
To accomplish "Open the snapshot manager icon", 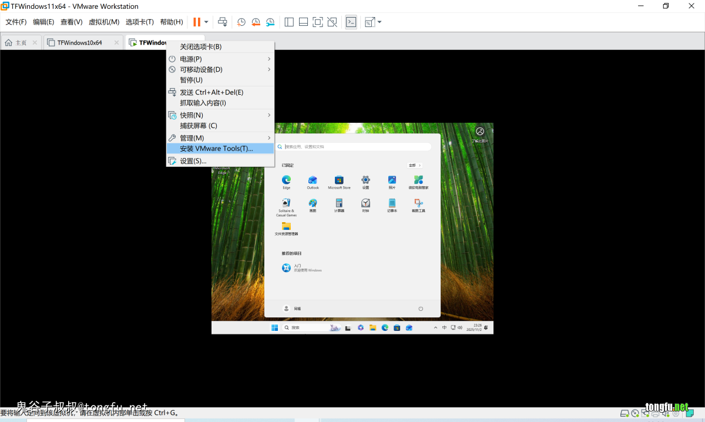I will [270, 22].
